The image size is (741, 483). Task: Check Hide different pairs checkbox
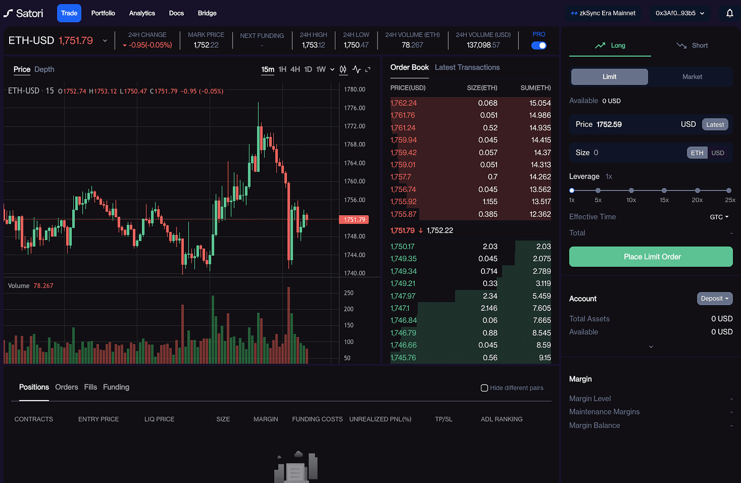point(484,388)
